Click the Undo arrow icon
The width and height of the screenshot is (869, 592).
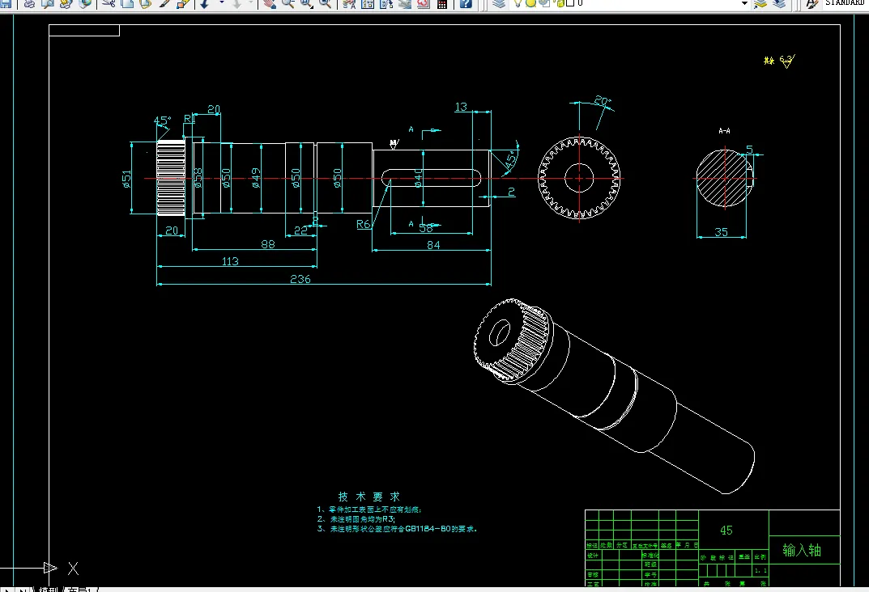click(x=205, y=3)
